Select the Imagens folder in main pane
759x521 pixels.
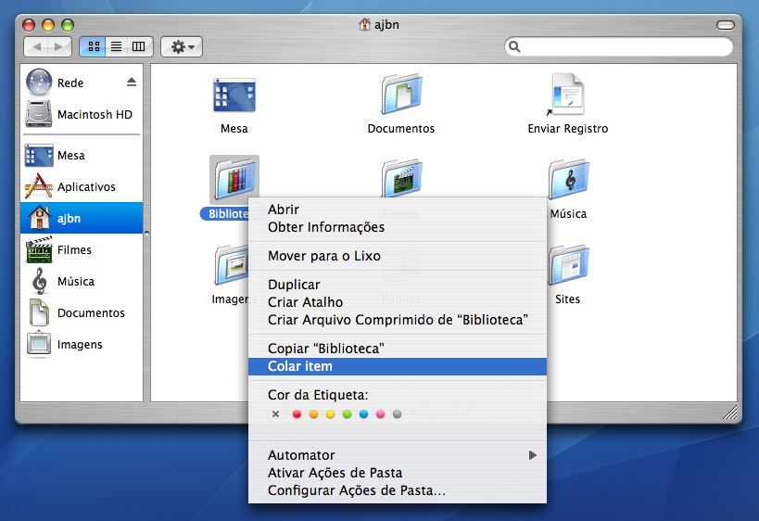click(x=232, y=265)
